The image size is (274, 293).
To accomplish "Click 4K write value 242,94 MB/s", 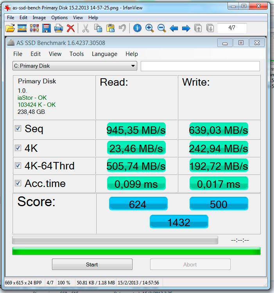I will point(218,148).
